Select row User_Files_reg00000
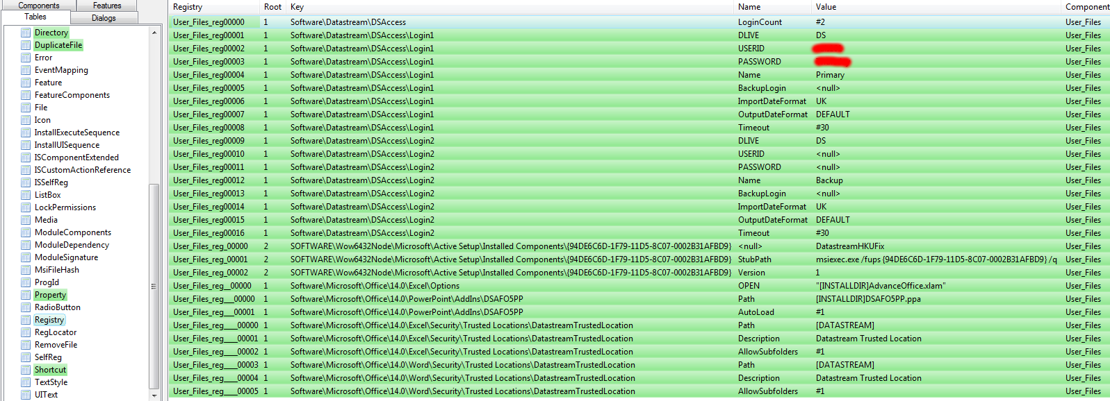1110x401 pixels. 639,22
